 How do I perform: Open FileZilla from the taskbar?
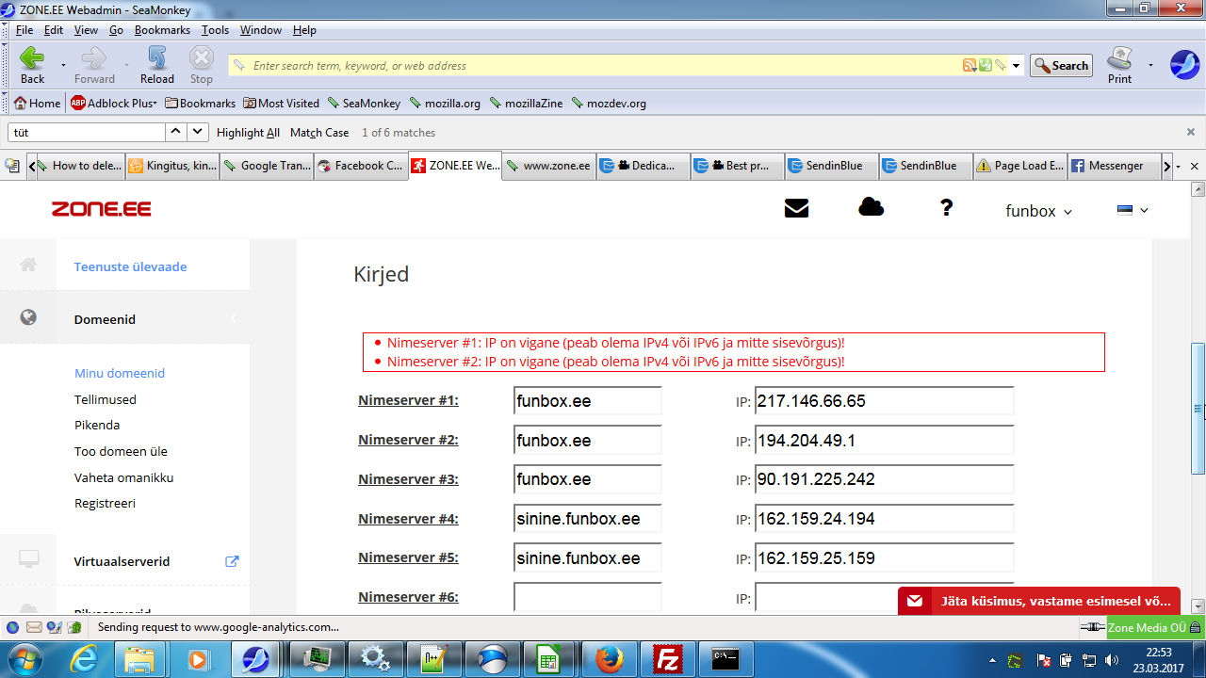[x=670, y=659]
